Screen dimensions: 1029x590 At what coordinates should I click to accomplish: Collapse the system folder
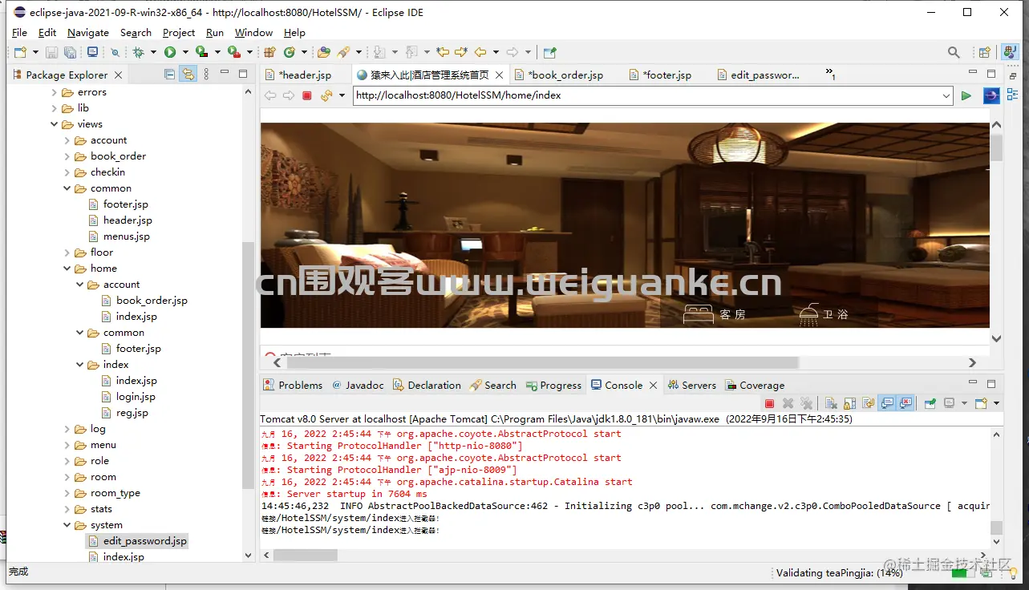67,525
